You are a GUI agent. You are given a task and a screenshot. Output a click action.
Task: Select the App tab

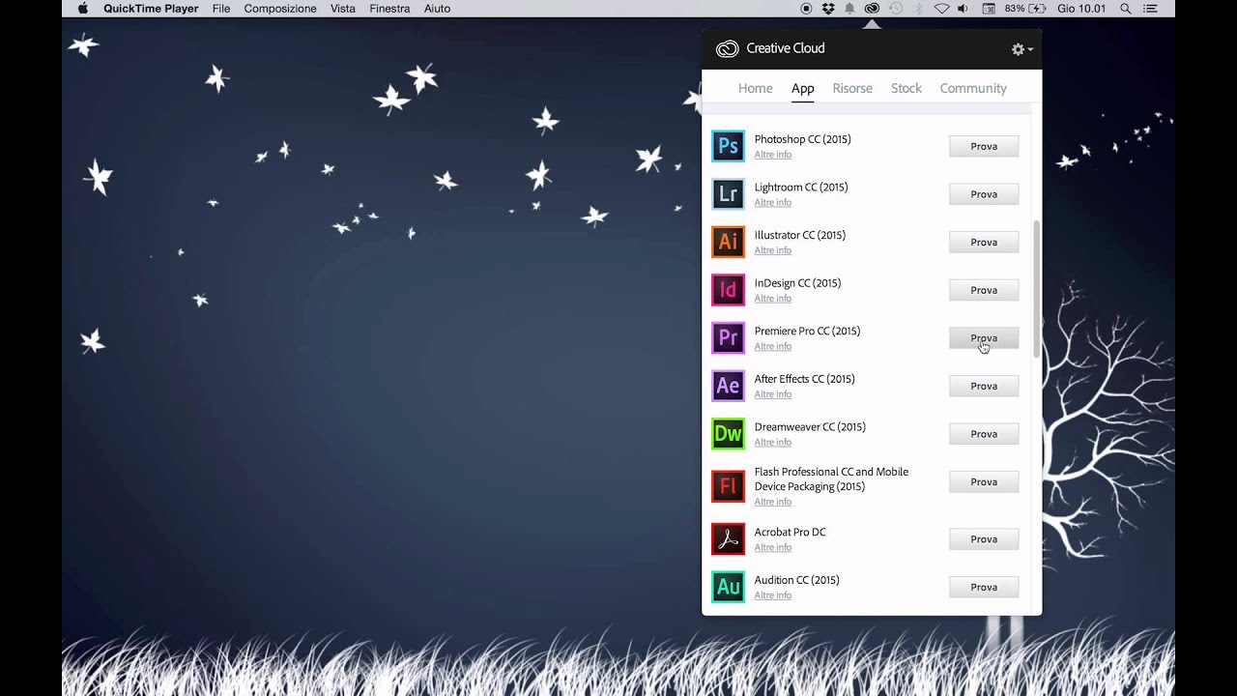tap(803, 88)
